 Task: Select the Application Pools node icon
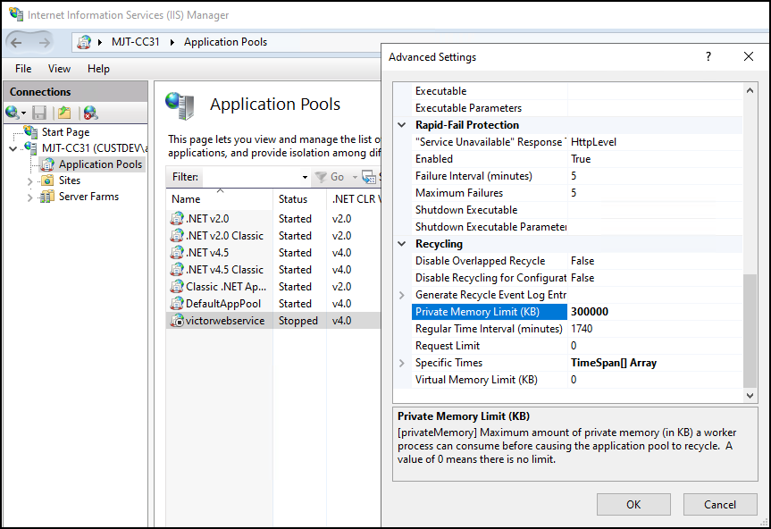click(x=47, y=164)
